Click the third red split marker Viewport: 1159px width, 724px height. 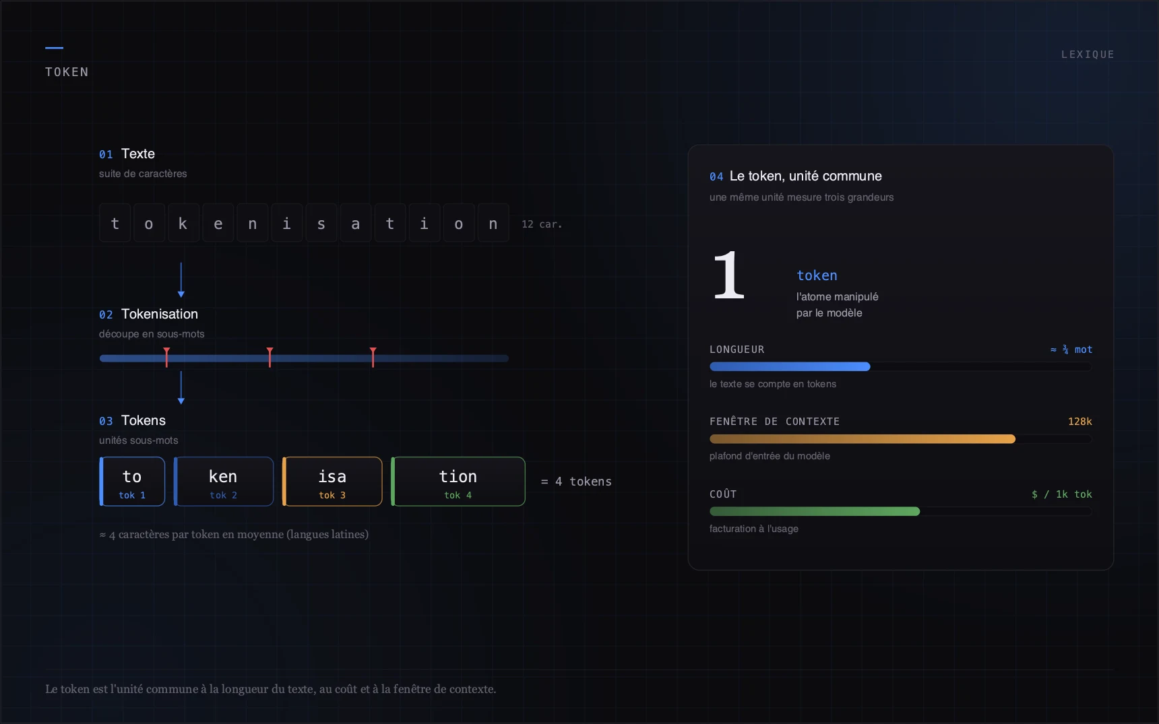point(373,358)
